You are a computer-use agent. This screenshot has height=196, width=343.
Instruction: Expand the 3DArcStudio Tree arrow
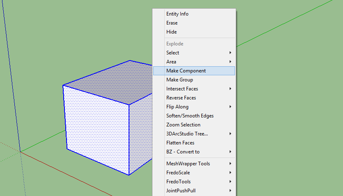(x=230, y=134)
